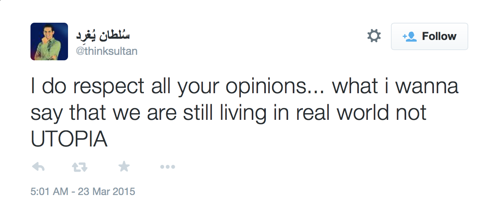498x224 pixels.
Task: View the user's profile picture
Action: 49,42
